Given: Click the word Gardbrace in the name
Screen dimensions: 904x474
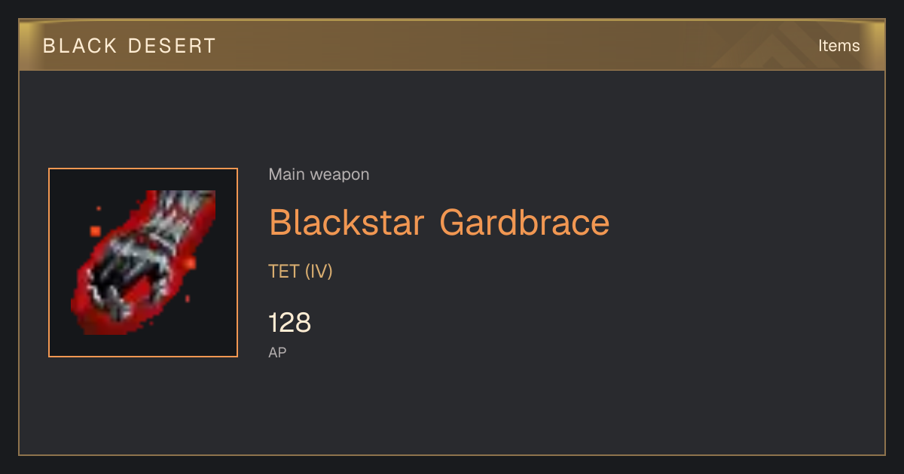Looking at the screenshot, I should tap(524, 223).
